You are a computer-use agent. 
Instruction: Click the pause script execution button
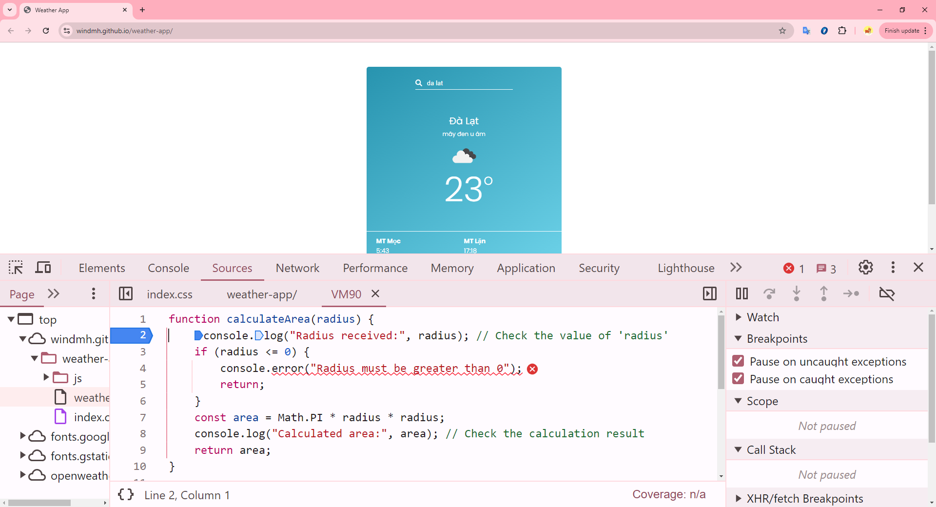741,293
